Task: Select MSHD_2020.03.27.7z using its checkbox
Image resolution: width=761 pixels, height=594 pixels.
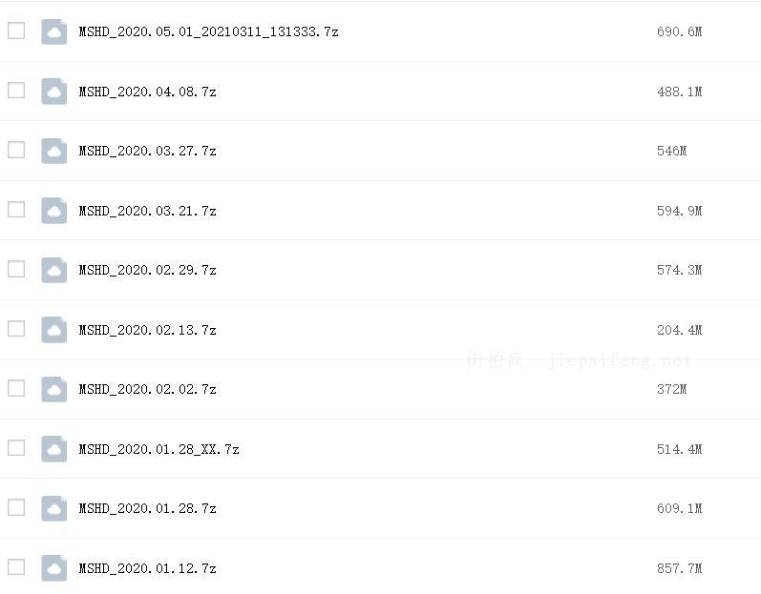Action: 16,150
